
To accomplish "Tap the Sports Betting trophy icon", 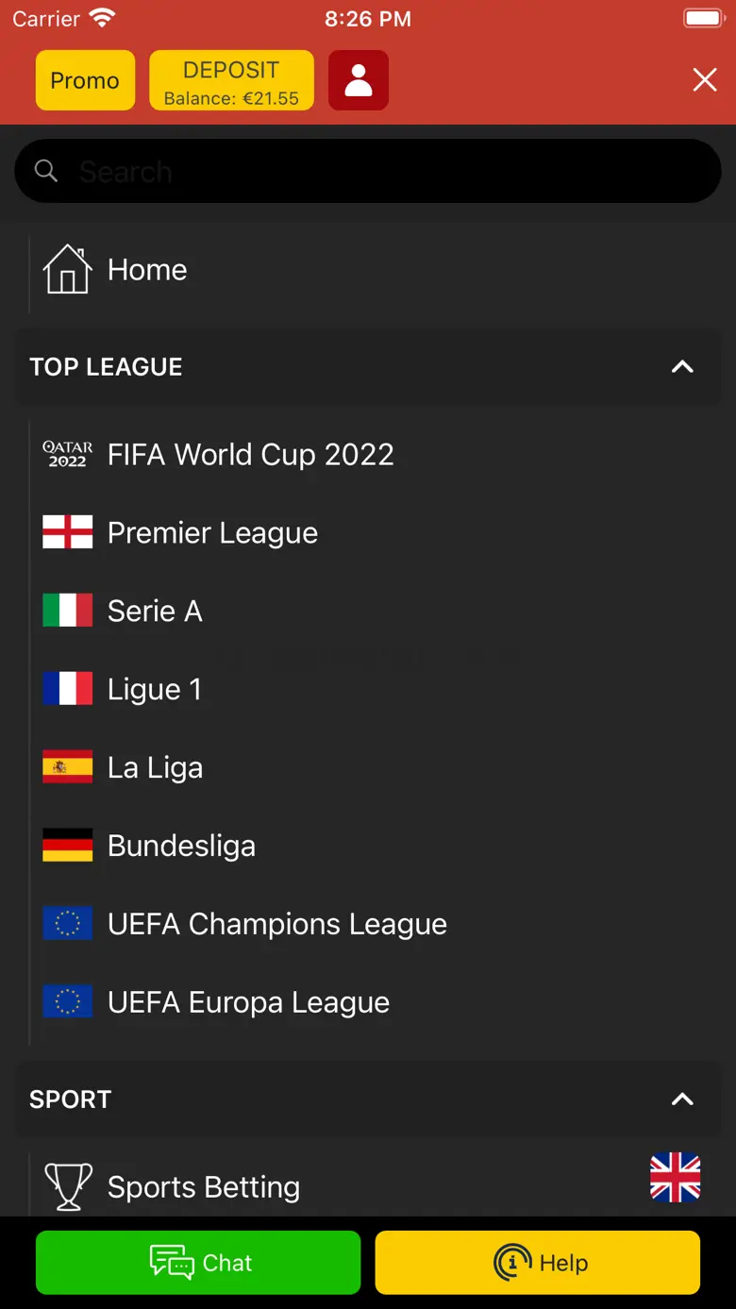I will pos(68,1186).
